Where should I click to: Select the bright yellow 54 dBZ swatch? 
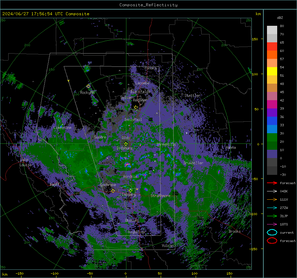(x=272, y=71)
